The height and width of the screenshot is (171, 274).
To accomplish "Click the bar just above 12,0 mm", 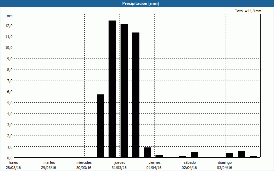I will tap(124, 91).
